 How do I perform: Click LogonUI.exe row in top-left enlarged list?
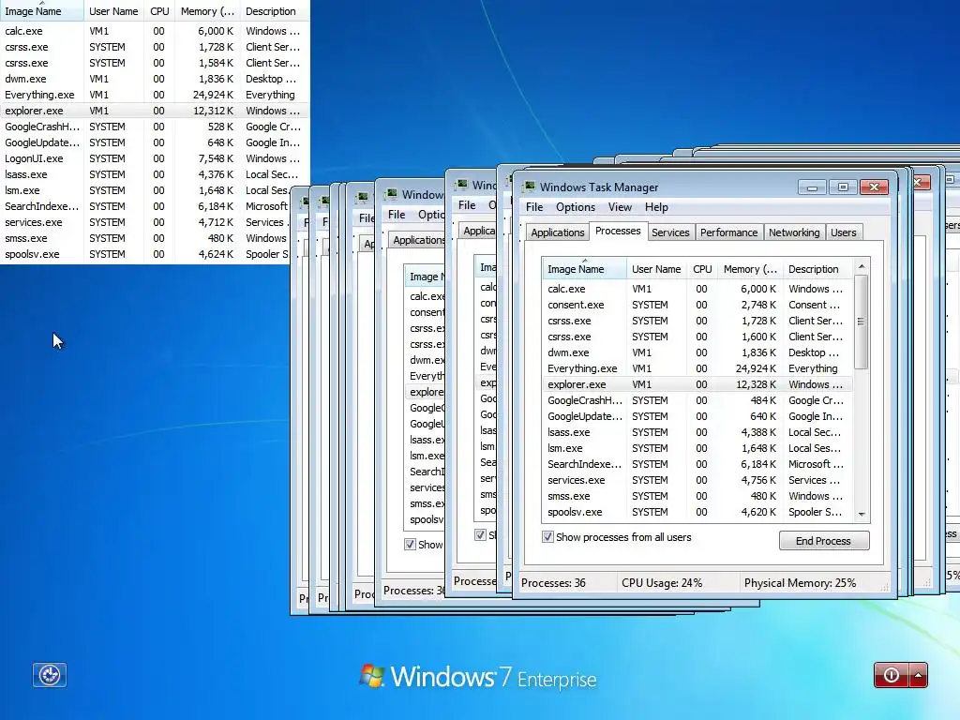point(155,157)
